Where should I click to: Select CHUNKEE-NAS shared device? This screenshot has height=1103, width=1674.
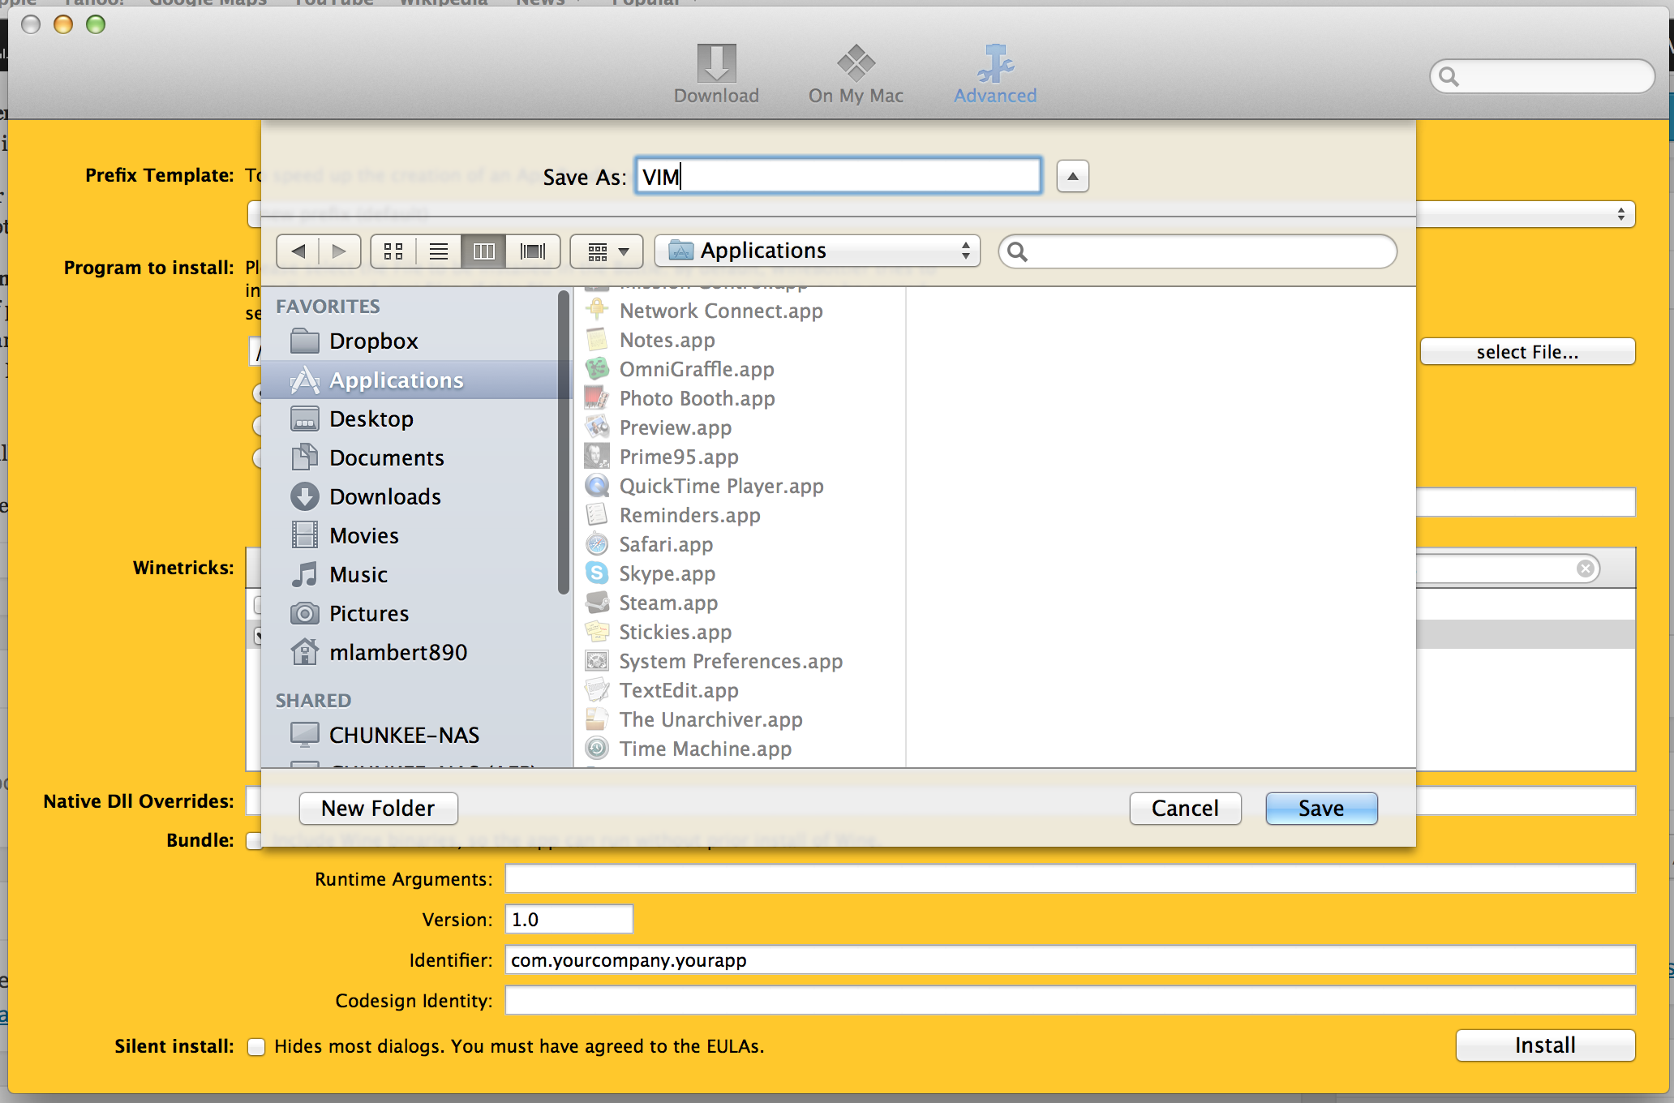[x=403, y=735]
